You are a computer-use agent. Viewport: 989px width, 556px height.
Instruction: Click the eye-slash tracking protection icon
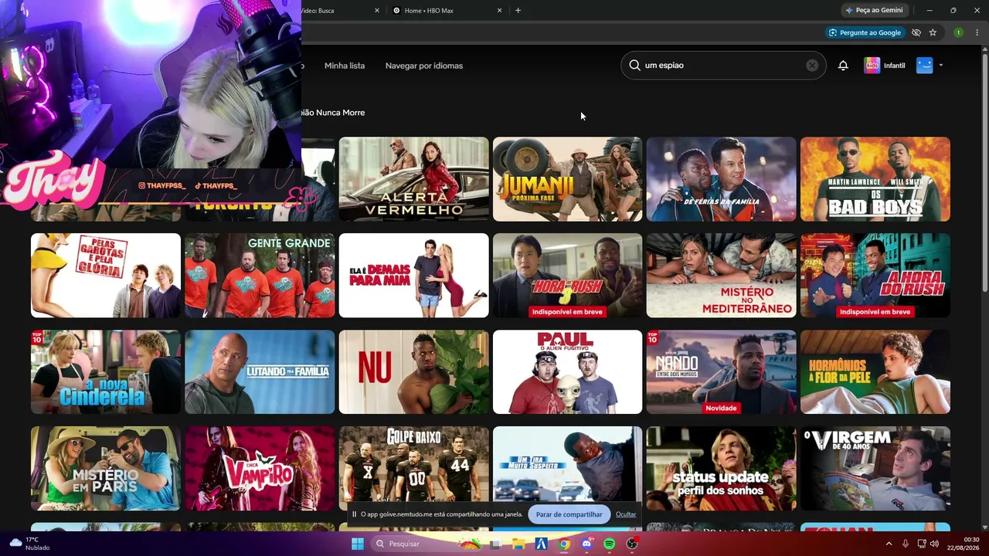click(x=916, y=32)
